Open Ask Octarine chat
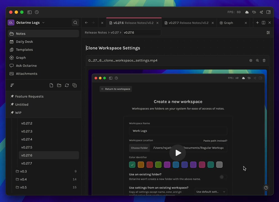 pos(43,65)
